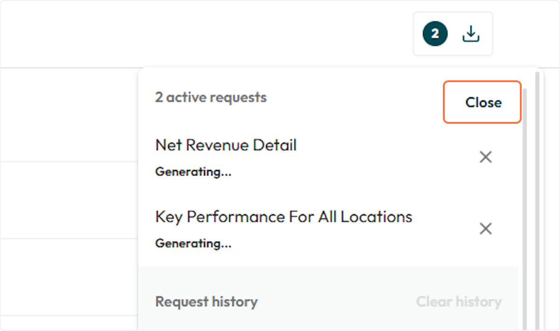Click the panel's outer edge scrollbar
This screenshot has height=331, width=560.
[537, 187]
